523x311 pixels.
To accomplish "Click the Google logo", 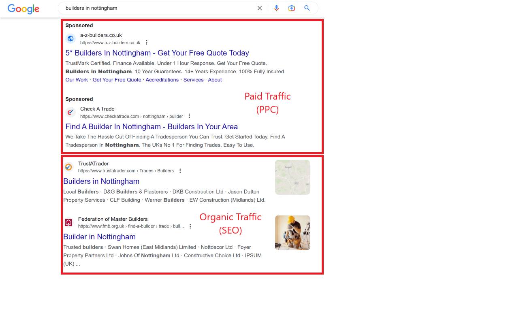I will coord(23,9).
